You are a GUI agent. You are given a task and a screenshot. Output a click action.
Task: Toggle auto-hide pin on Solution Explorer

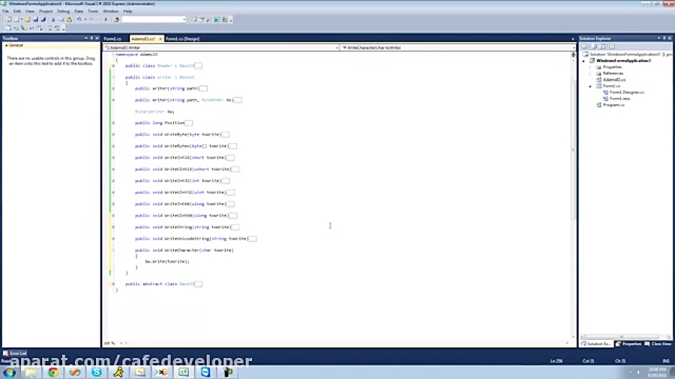(664, 38)
